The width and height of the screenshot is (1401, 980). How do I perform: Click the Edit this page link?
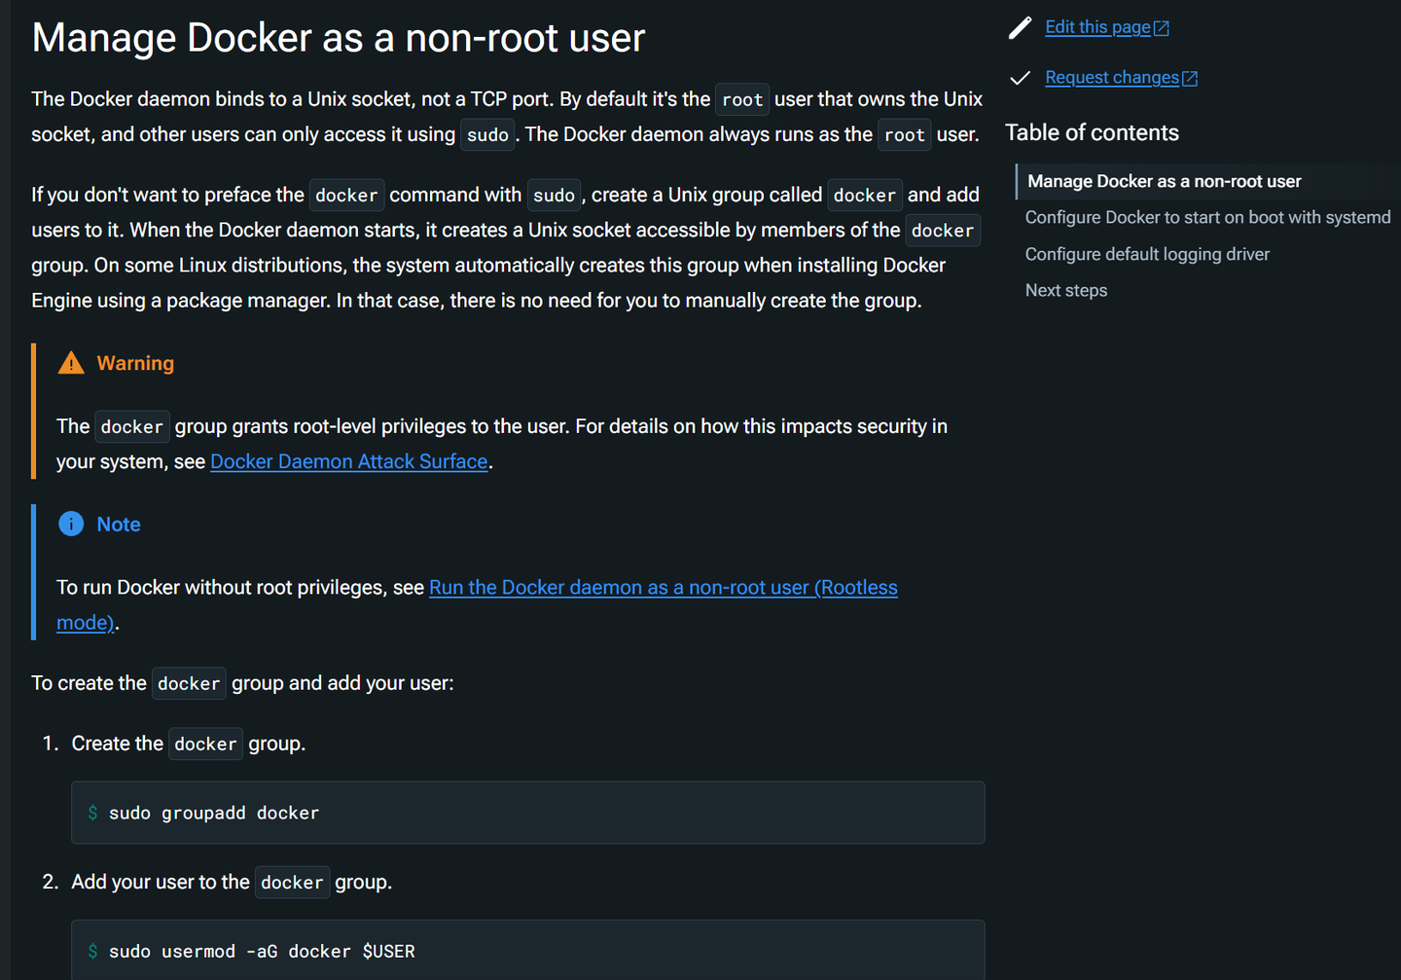(x=1099, y=26)
